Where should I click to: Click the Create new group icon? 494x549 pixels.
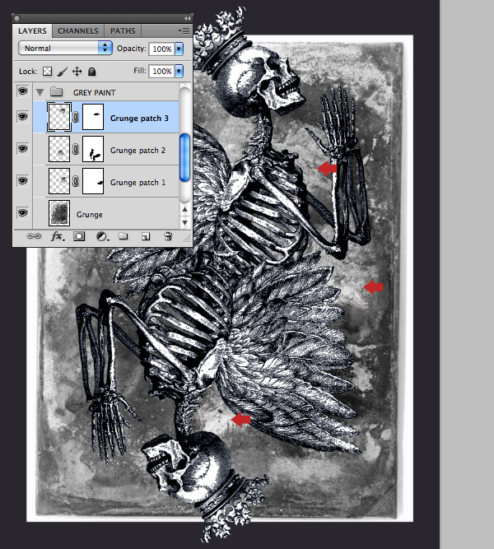(x=123, y=236)
